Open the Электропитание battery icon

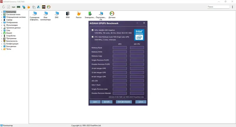click(90, 15)
